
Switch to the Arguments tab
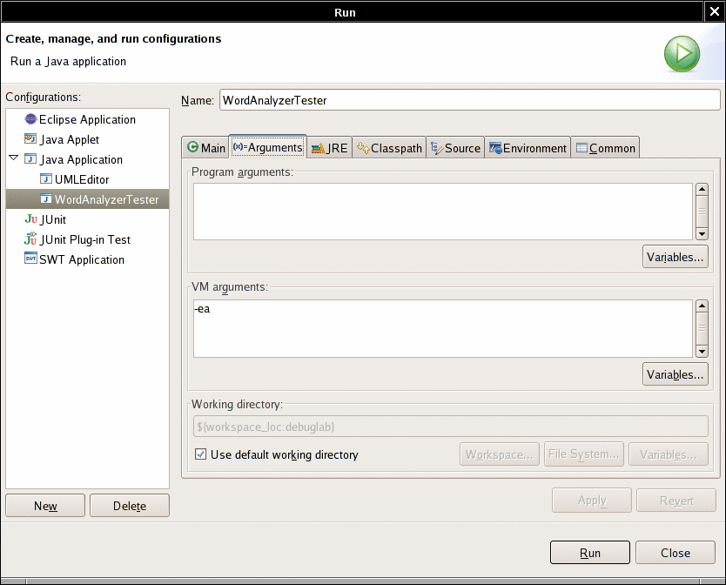point(267,147)
